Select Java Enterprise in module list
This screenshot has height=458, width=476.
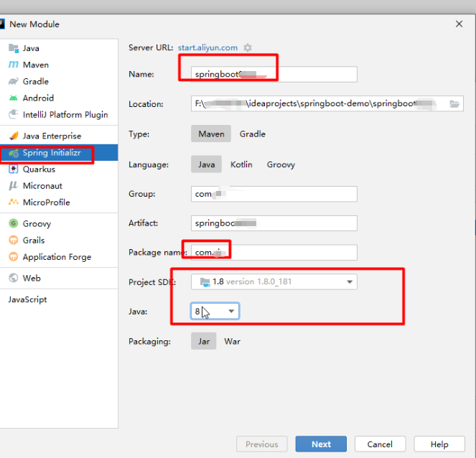click(x=59, y=136)
